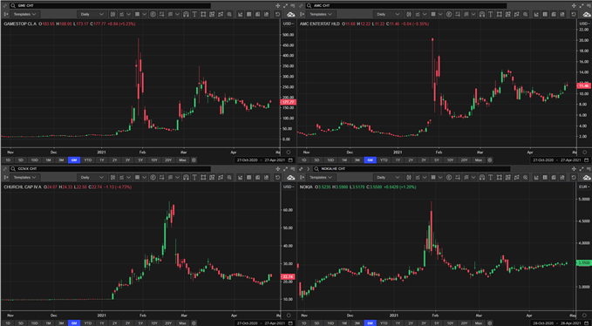Toggle auto-scale diamond on GME time axis

289,152
